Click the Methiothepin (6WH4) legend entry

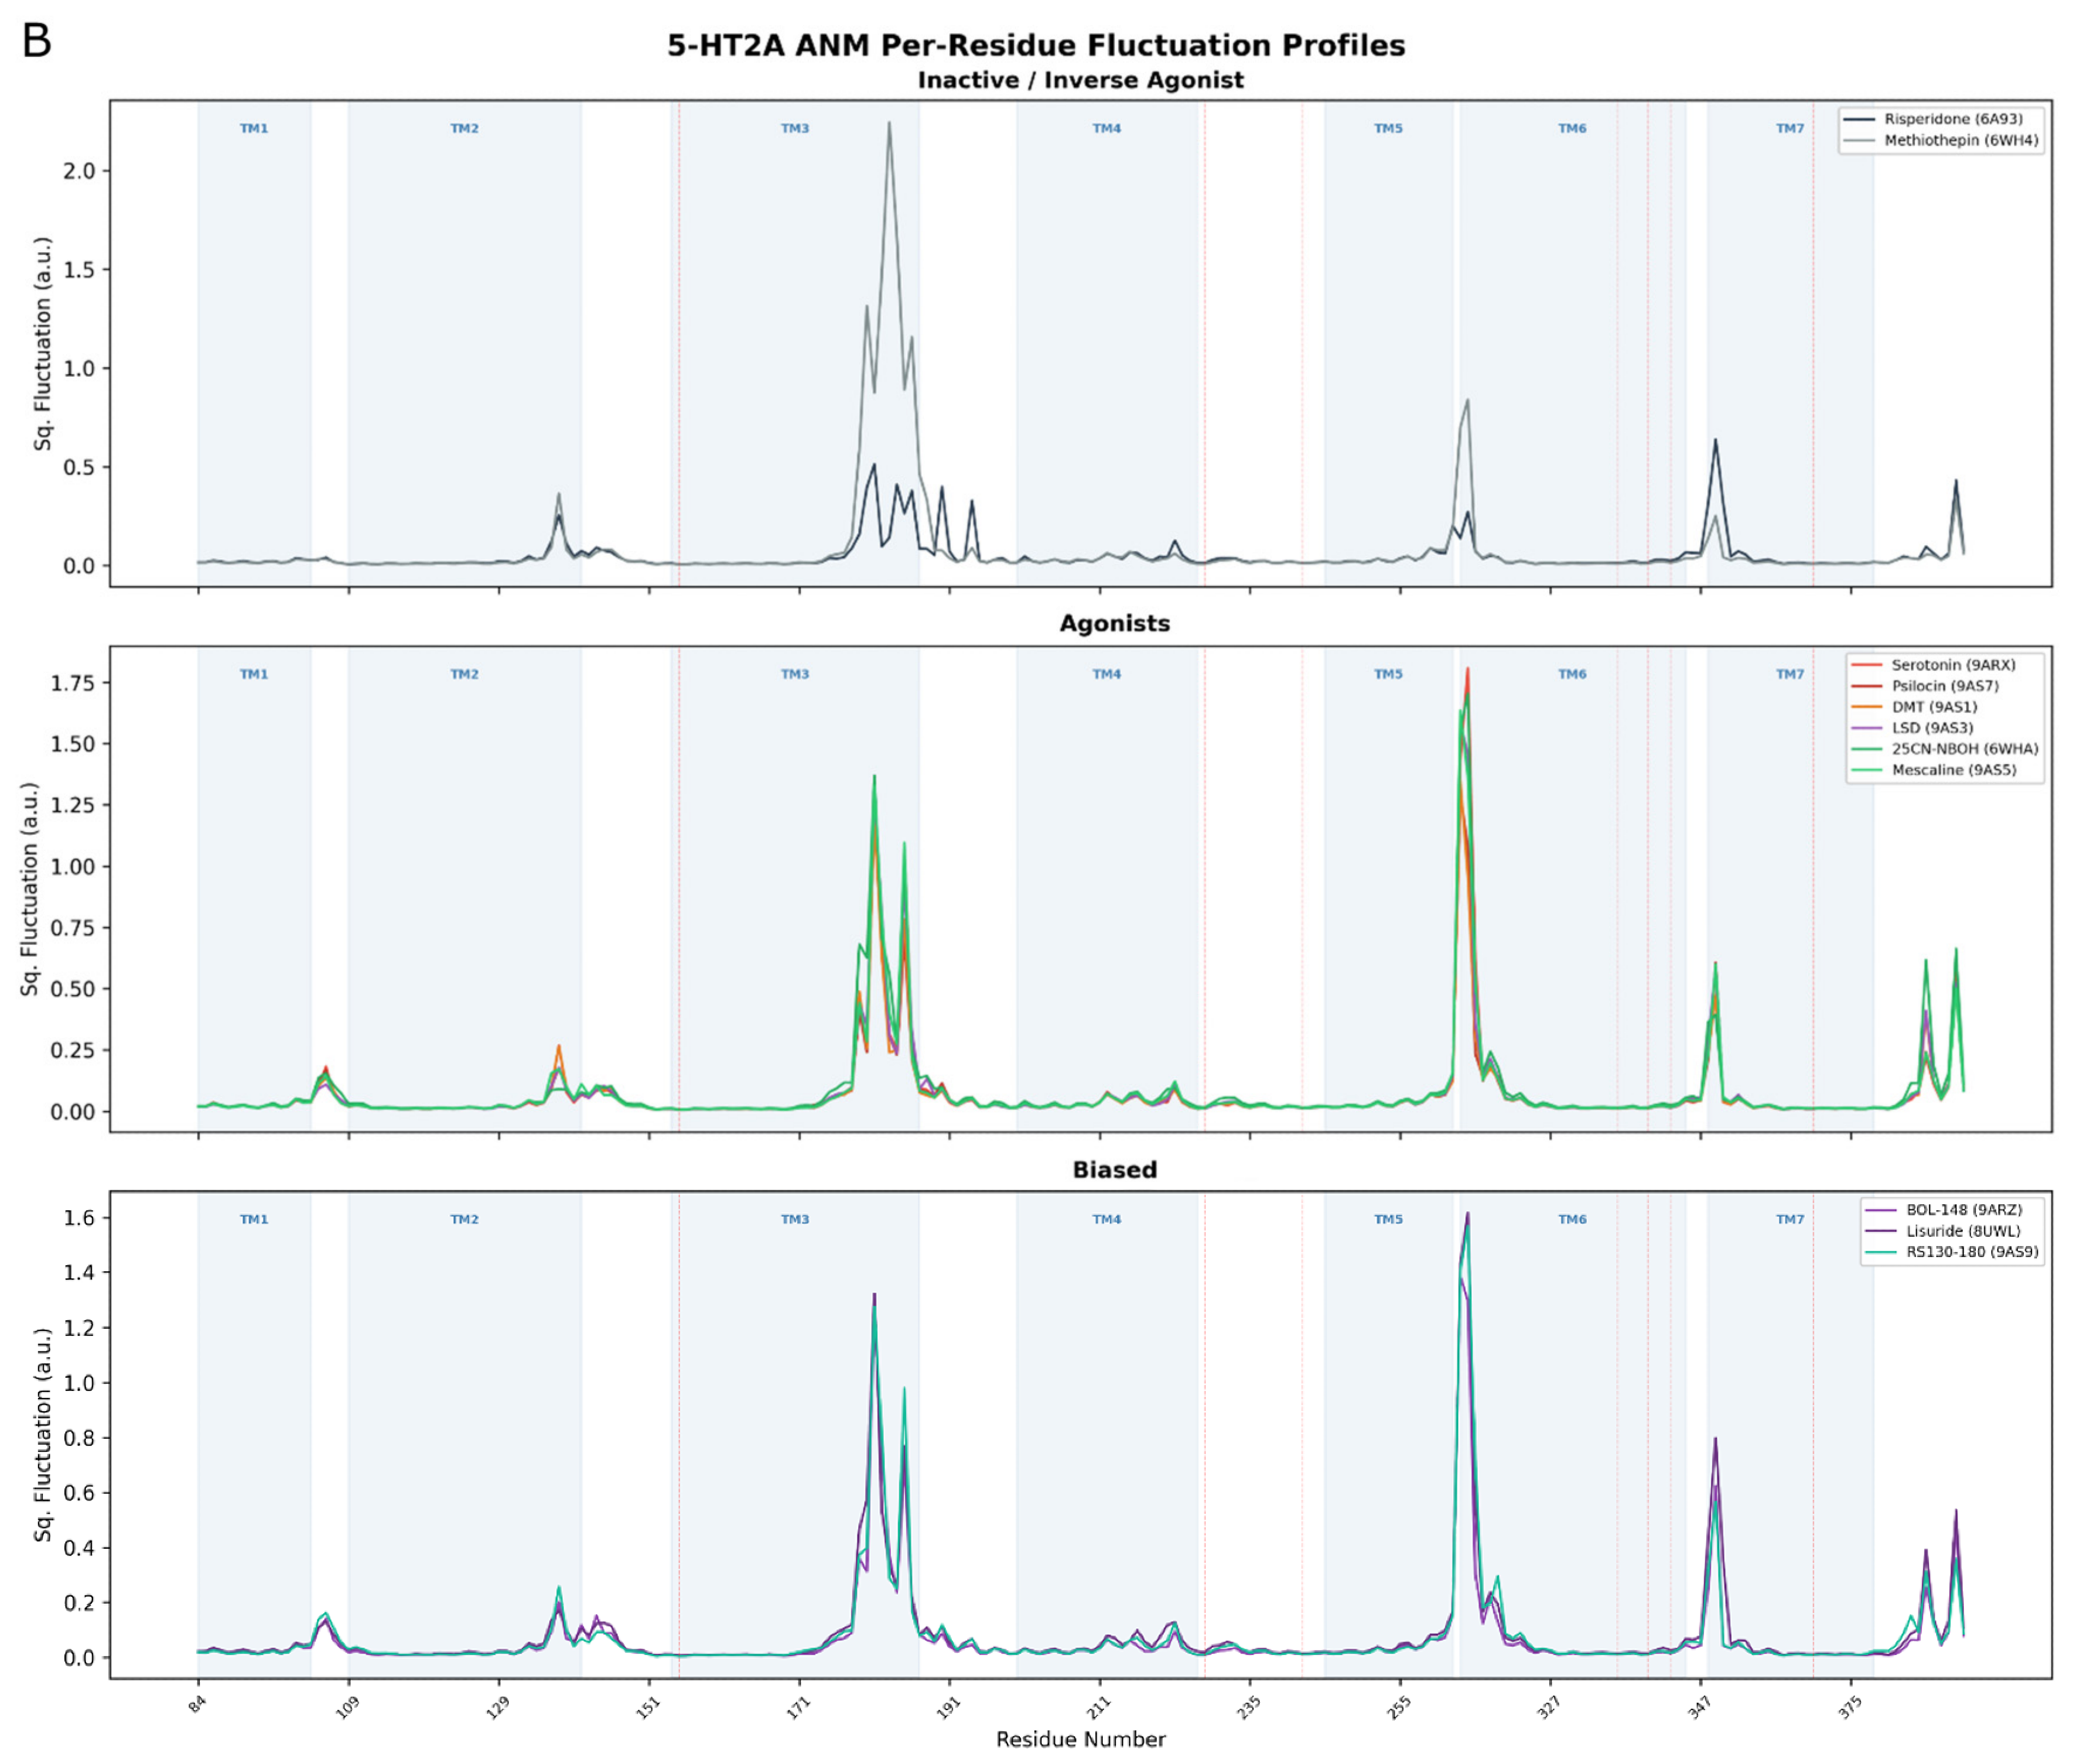tap(1941, 141)
